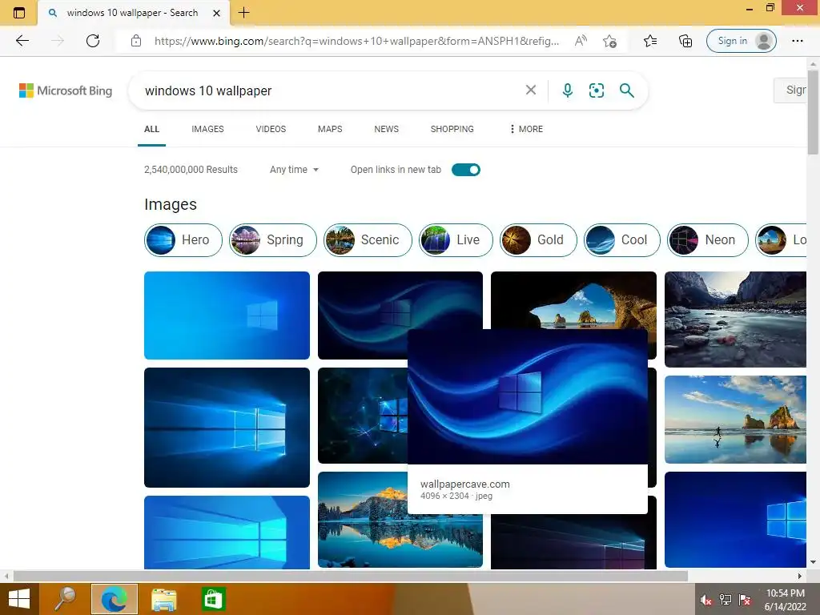Screen dimensions: 820x615
Task: Open the starry network Windows thumbnail
Action: 363,416
